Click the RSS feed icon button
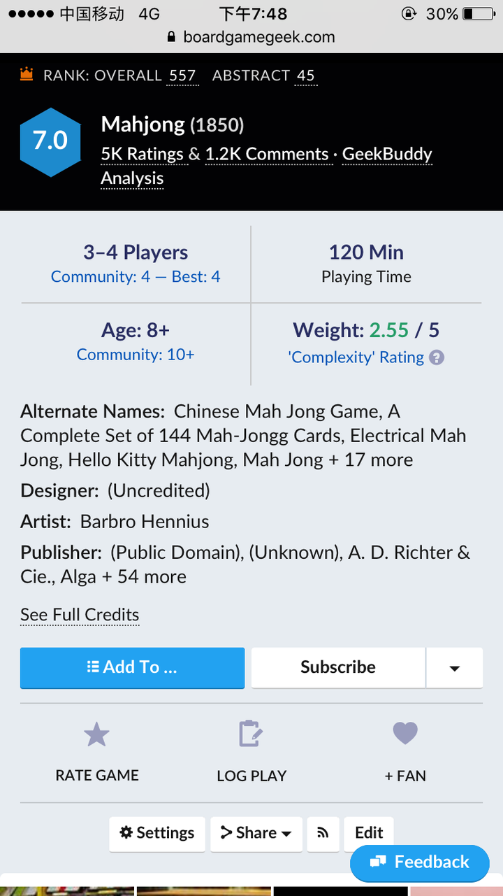503x896 pixels. point(323,833)
